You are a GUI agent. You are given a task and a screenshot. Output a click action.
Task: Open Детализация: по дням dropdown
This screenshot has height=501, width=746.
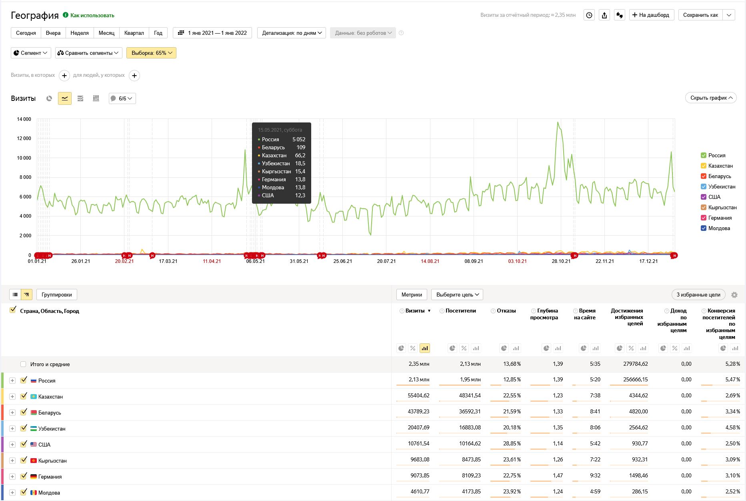pos(292,33)
